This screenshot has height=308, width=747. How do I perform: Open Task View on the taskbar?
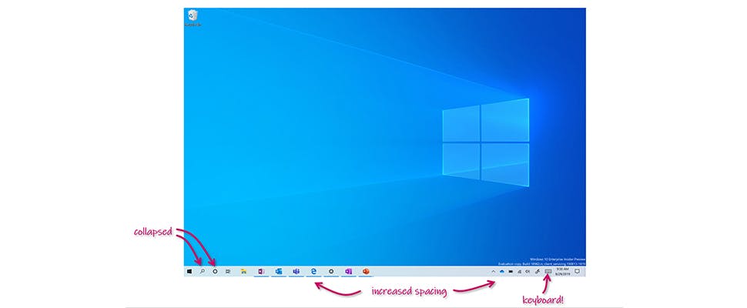tap(228, 271)
